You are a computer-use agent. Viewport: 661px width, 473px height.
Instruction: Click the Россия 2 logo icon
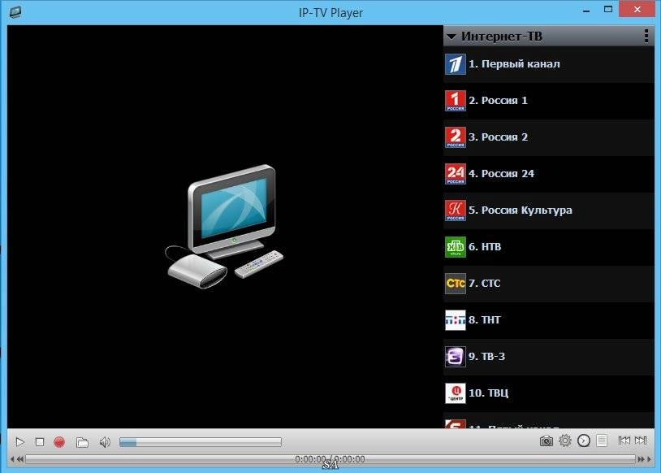coord(456,137)
